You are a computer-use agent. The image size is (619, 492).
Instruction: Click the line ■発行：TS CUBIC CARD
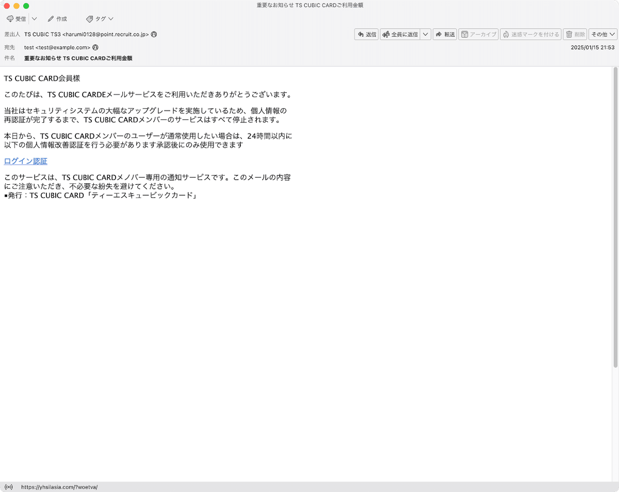tap(101, 196)
